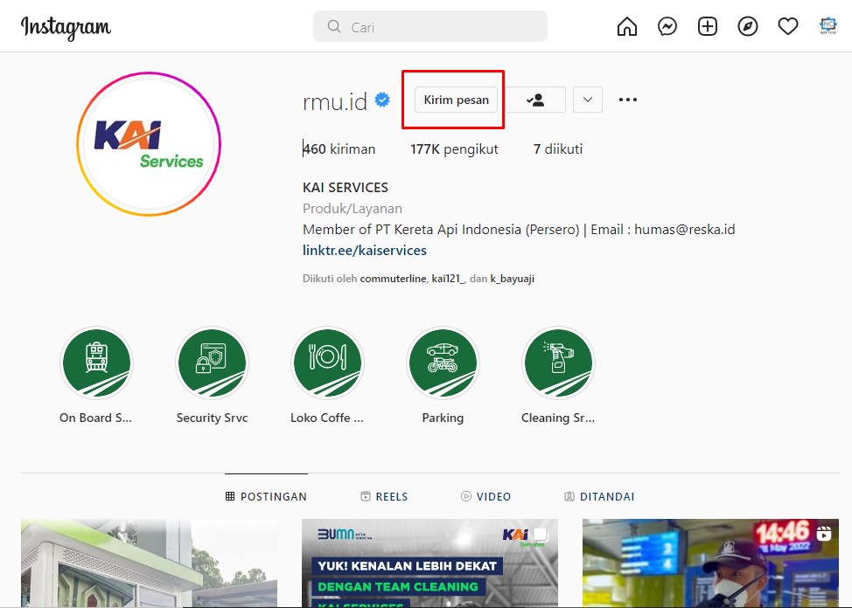Click the Produk/Layanan category text
Viewport: 852px width, 608px height.
click(x=353, y=209)
